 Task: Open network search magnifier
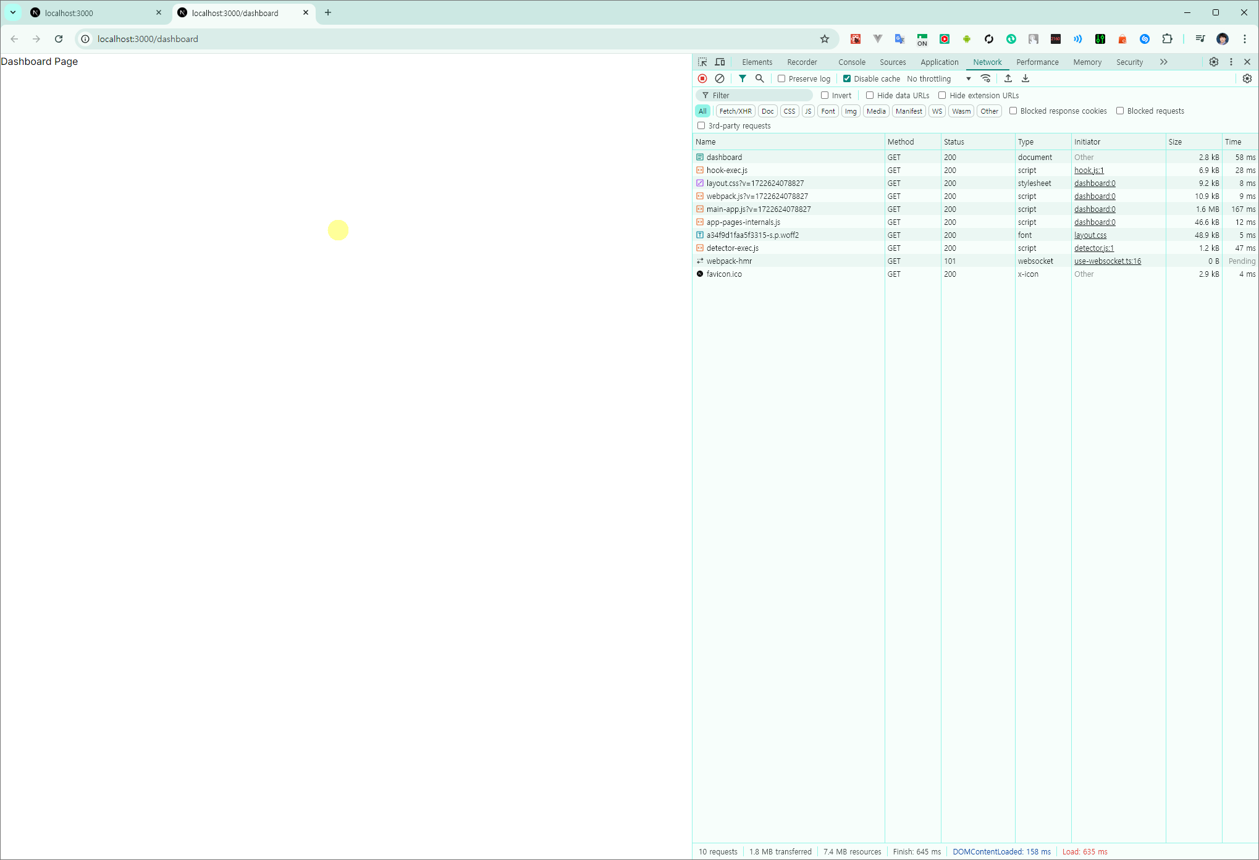point(760,78)
